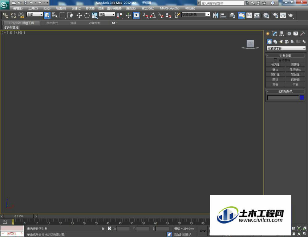Viewport: 308px width, 237px height.
Task: Open the Render Setup dialog
Action: tap(275, 15)
